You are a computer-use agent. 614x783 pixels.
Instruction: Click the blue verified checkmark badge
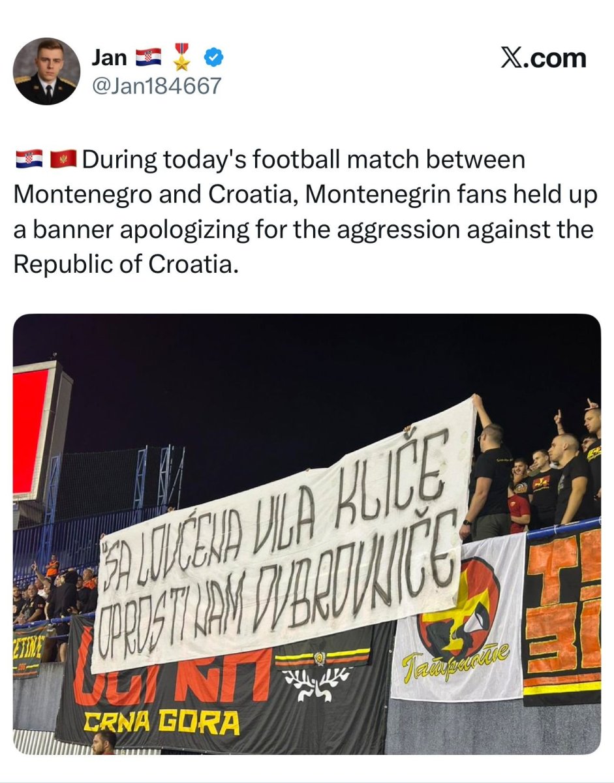pyautogui.click(x=213, y=58)
